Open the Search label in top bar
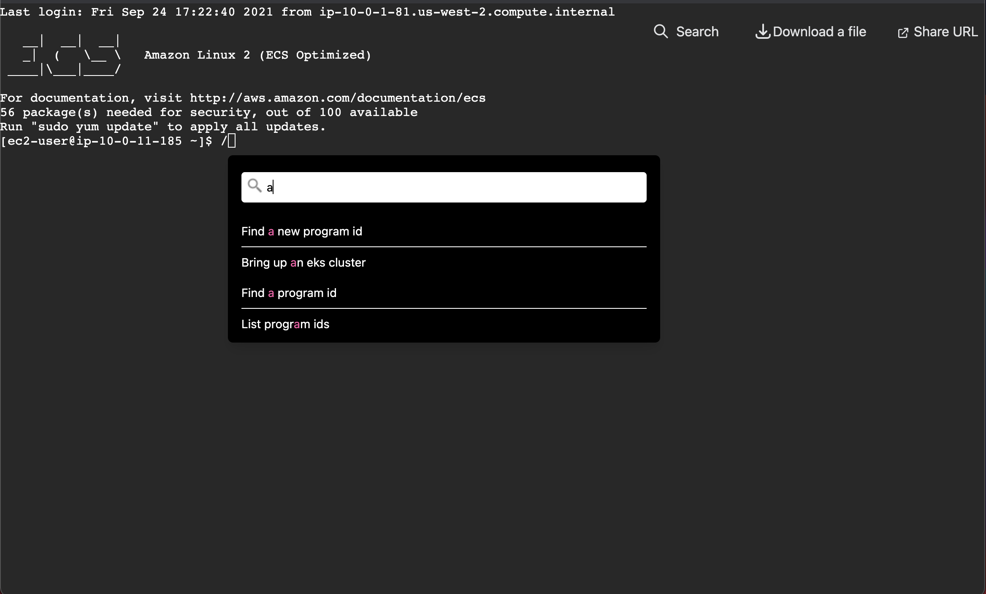The height and width of the screenshot is (594, 986). tap(697, 32)
